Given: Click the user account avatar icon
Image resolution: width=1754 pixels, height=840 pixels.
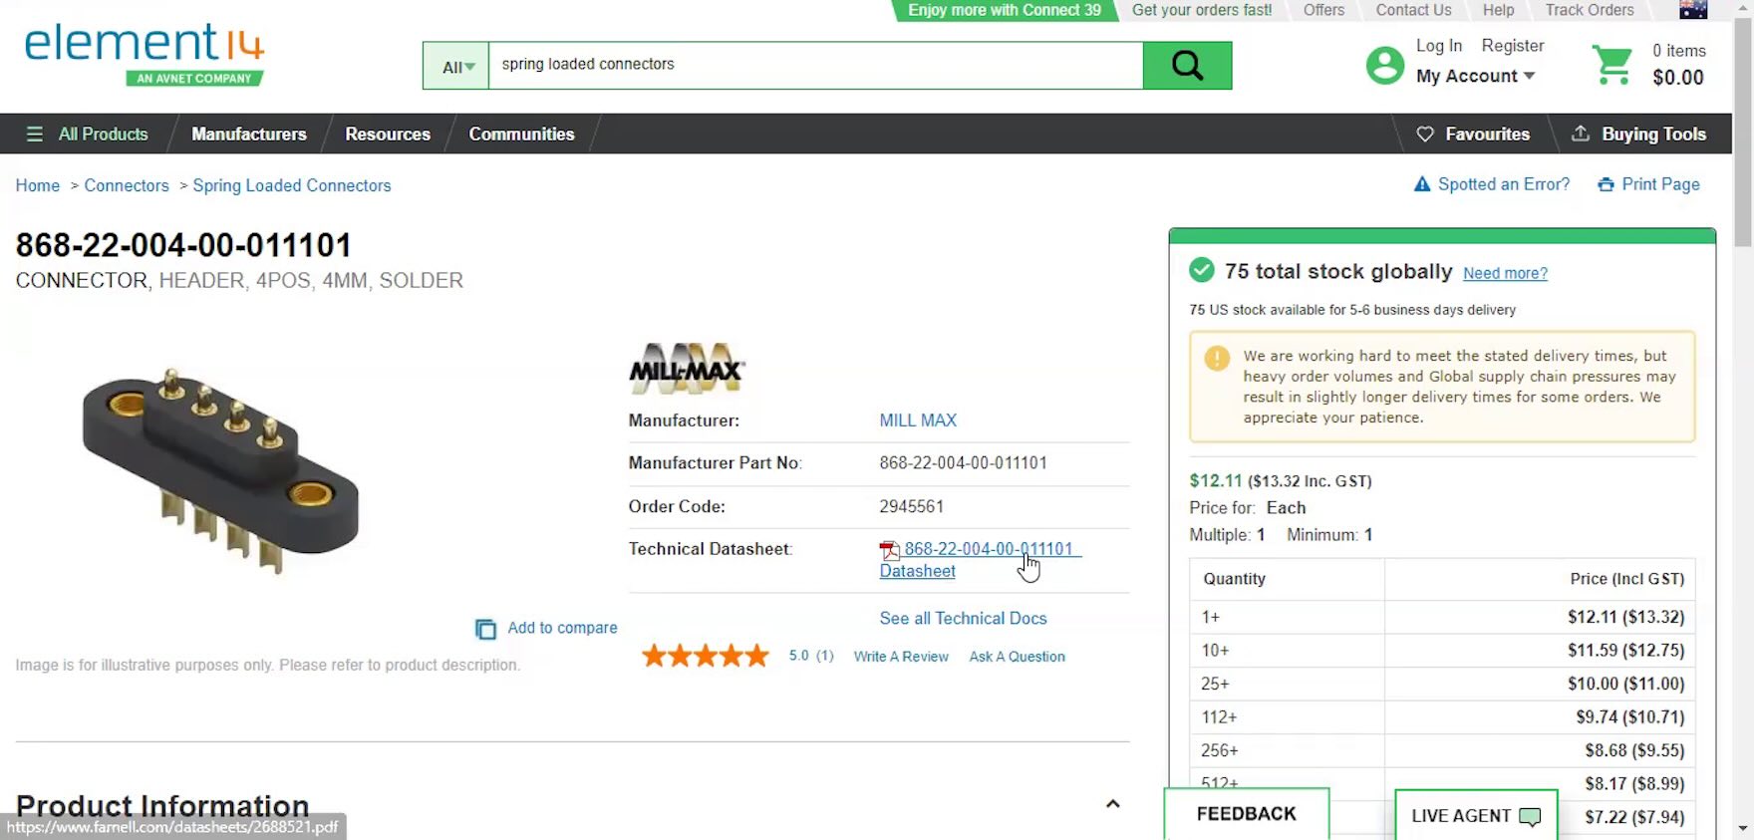Looking at the screenshot, I should click(x=1384, y=66).
